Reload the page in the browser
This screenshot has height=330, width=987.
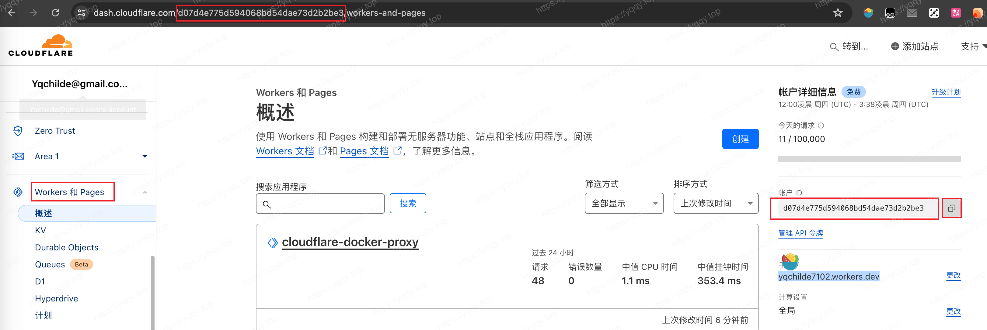pos(55,13)
